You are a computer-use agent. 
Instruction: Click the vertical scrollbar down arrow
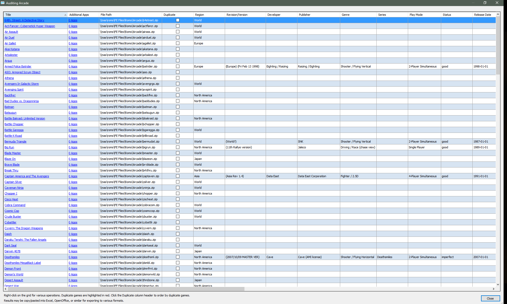tap(498, 285)
